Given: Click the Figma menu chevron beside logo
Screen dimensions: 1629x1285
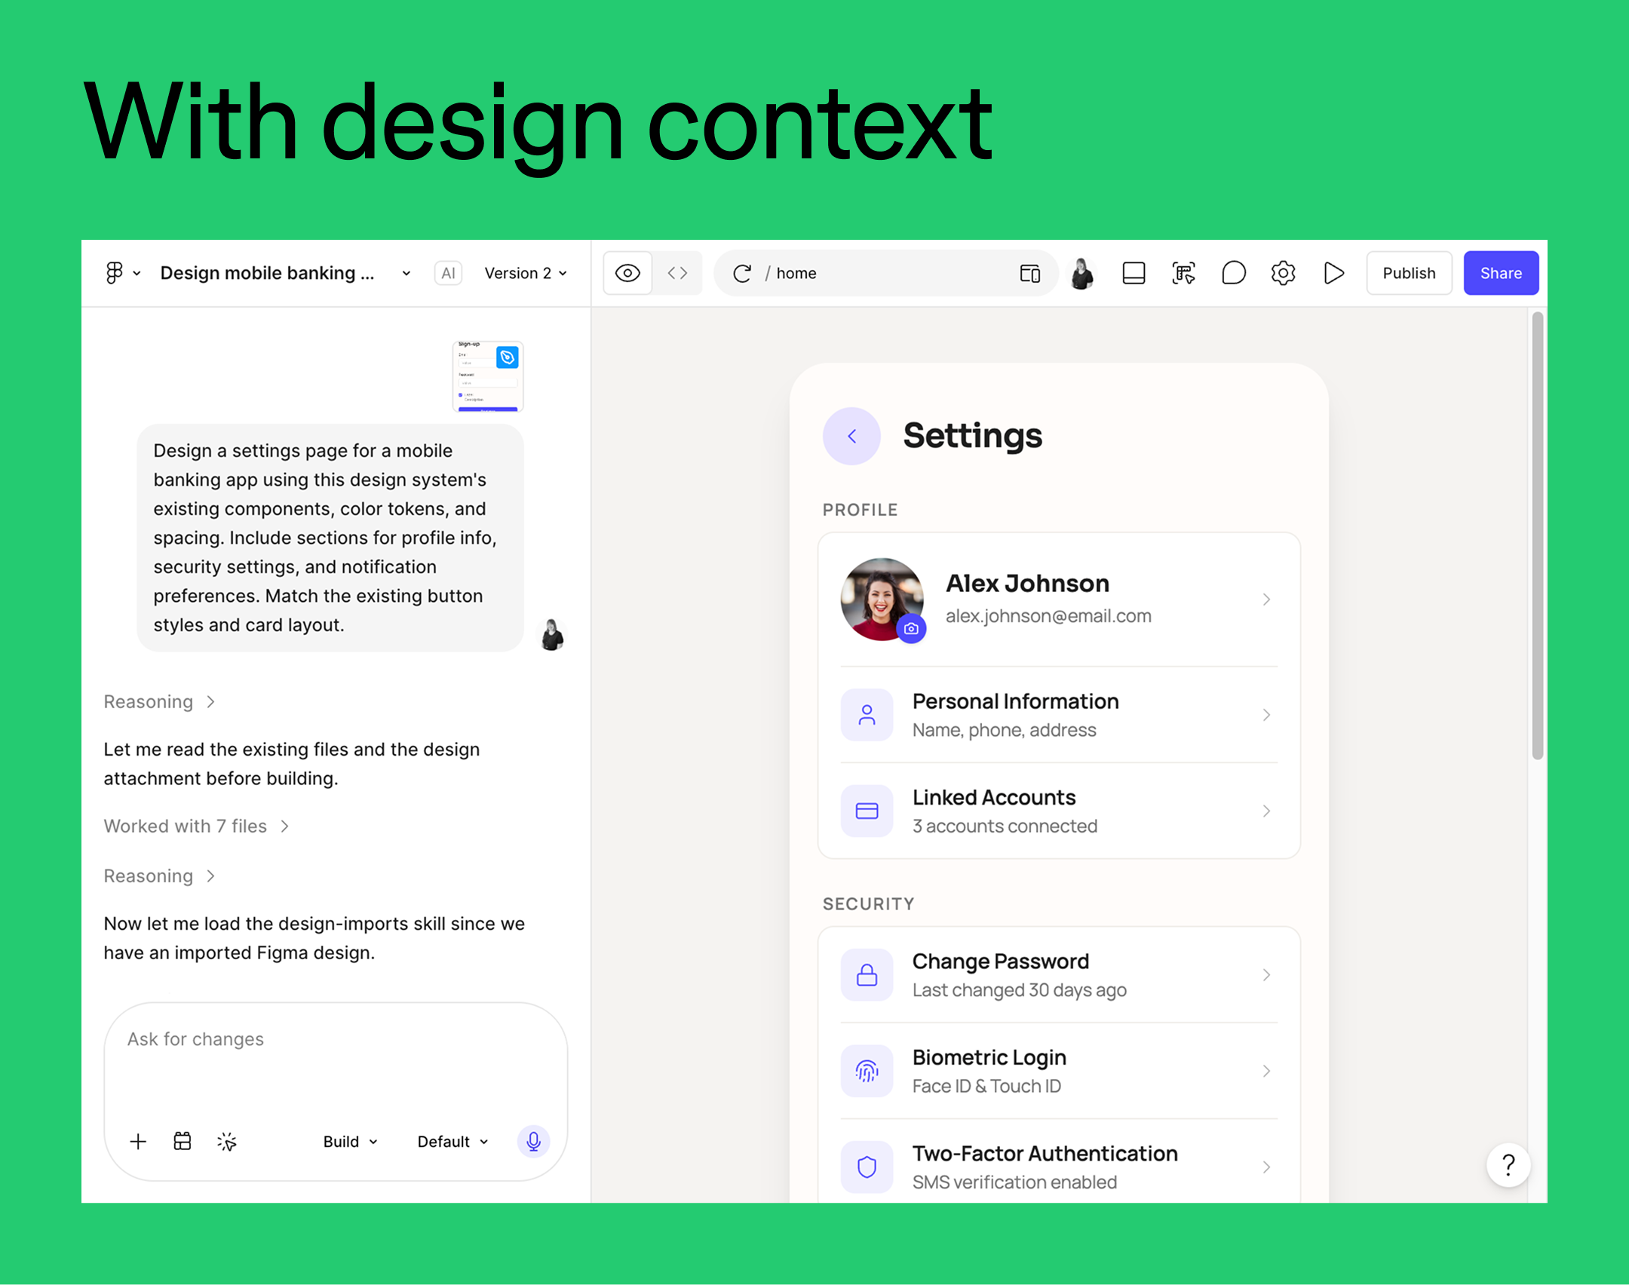Looking at the screenshot, I should pyautogui.click(x=137, y=274).
